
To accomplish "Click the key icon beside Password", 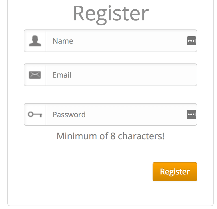I will point(35,114).
